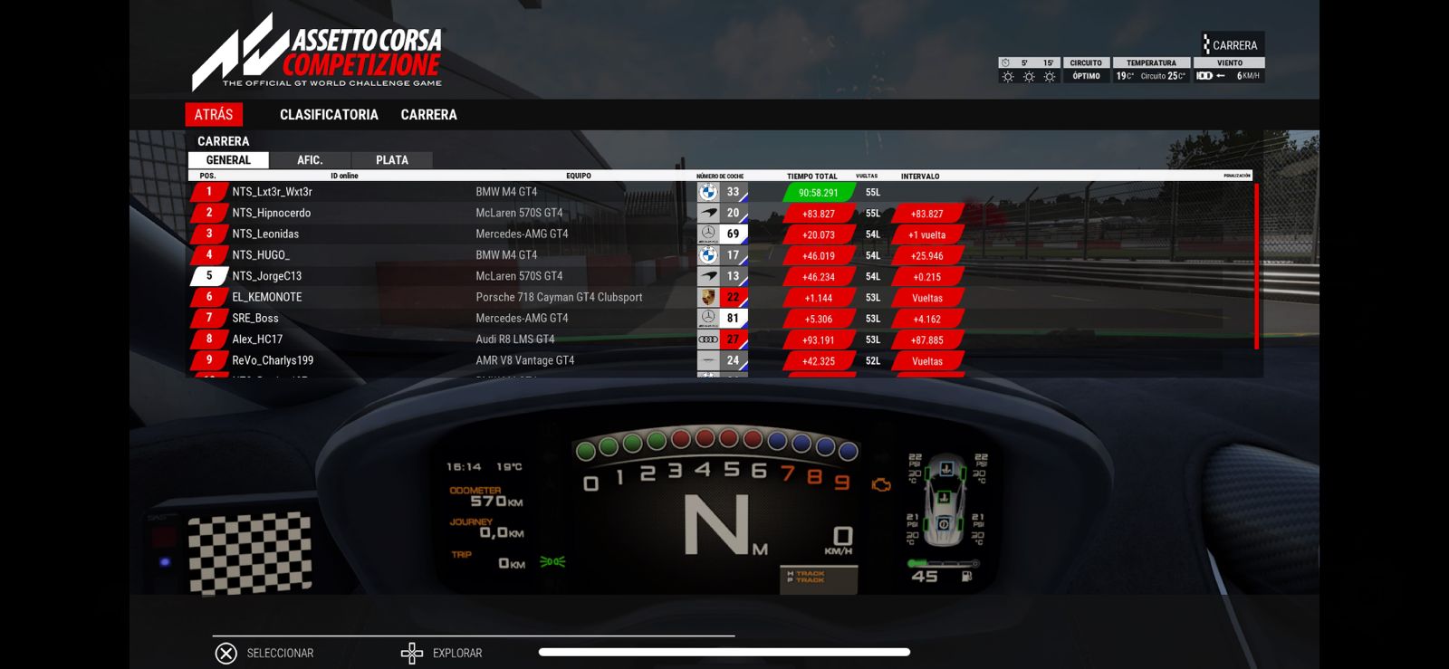This screenshot has height=669, width=1449.
Task: Click the Assetto Corsa Competizione logo
Action: 317,53
